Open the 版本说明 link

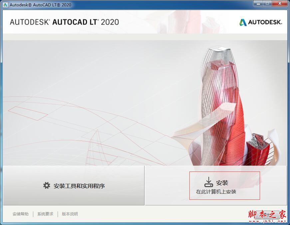pos(70,214)
